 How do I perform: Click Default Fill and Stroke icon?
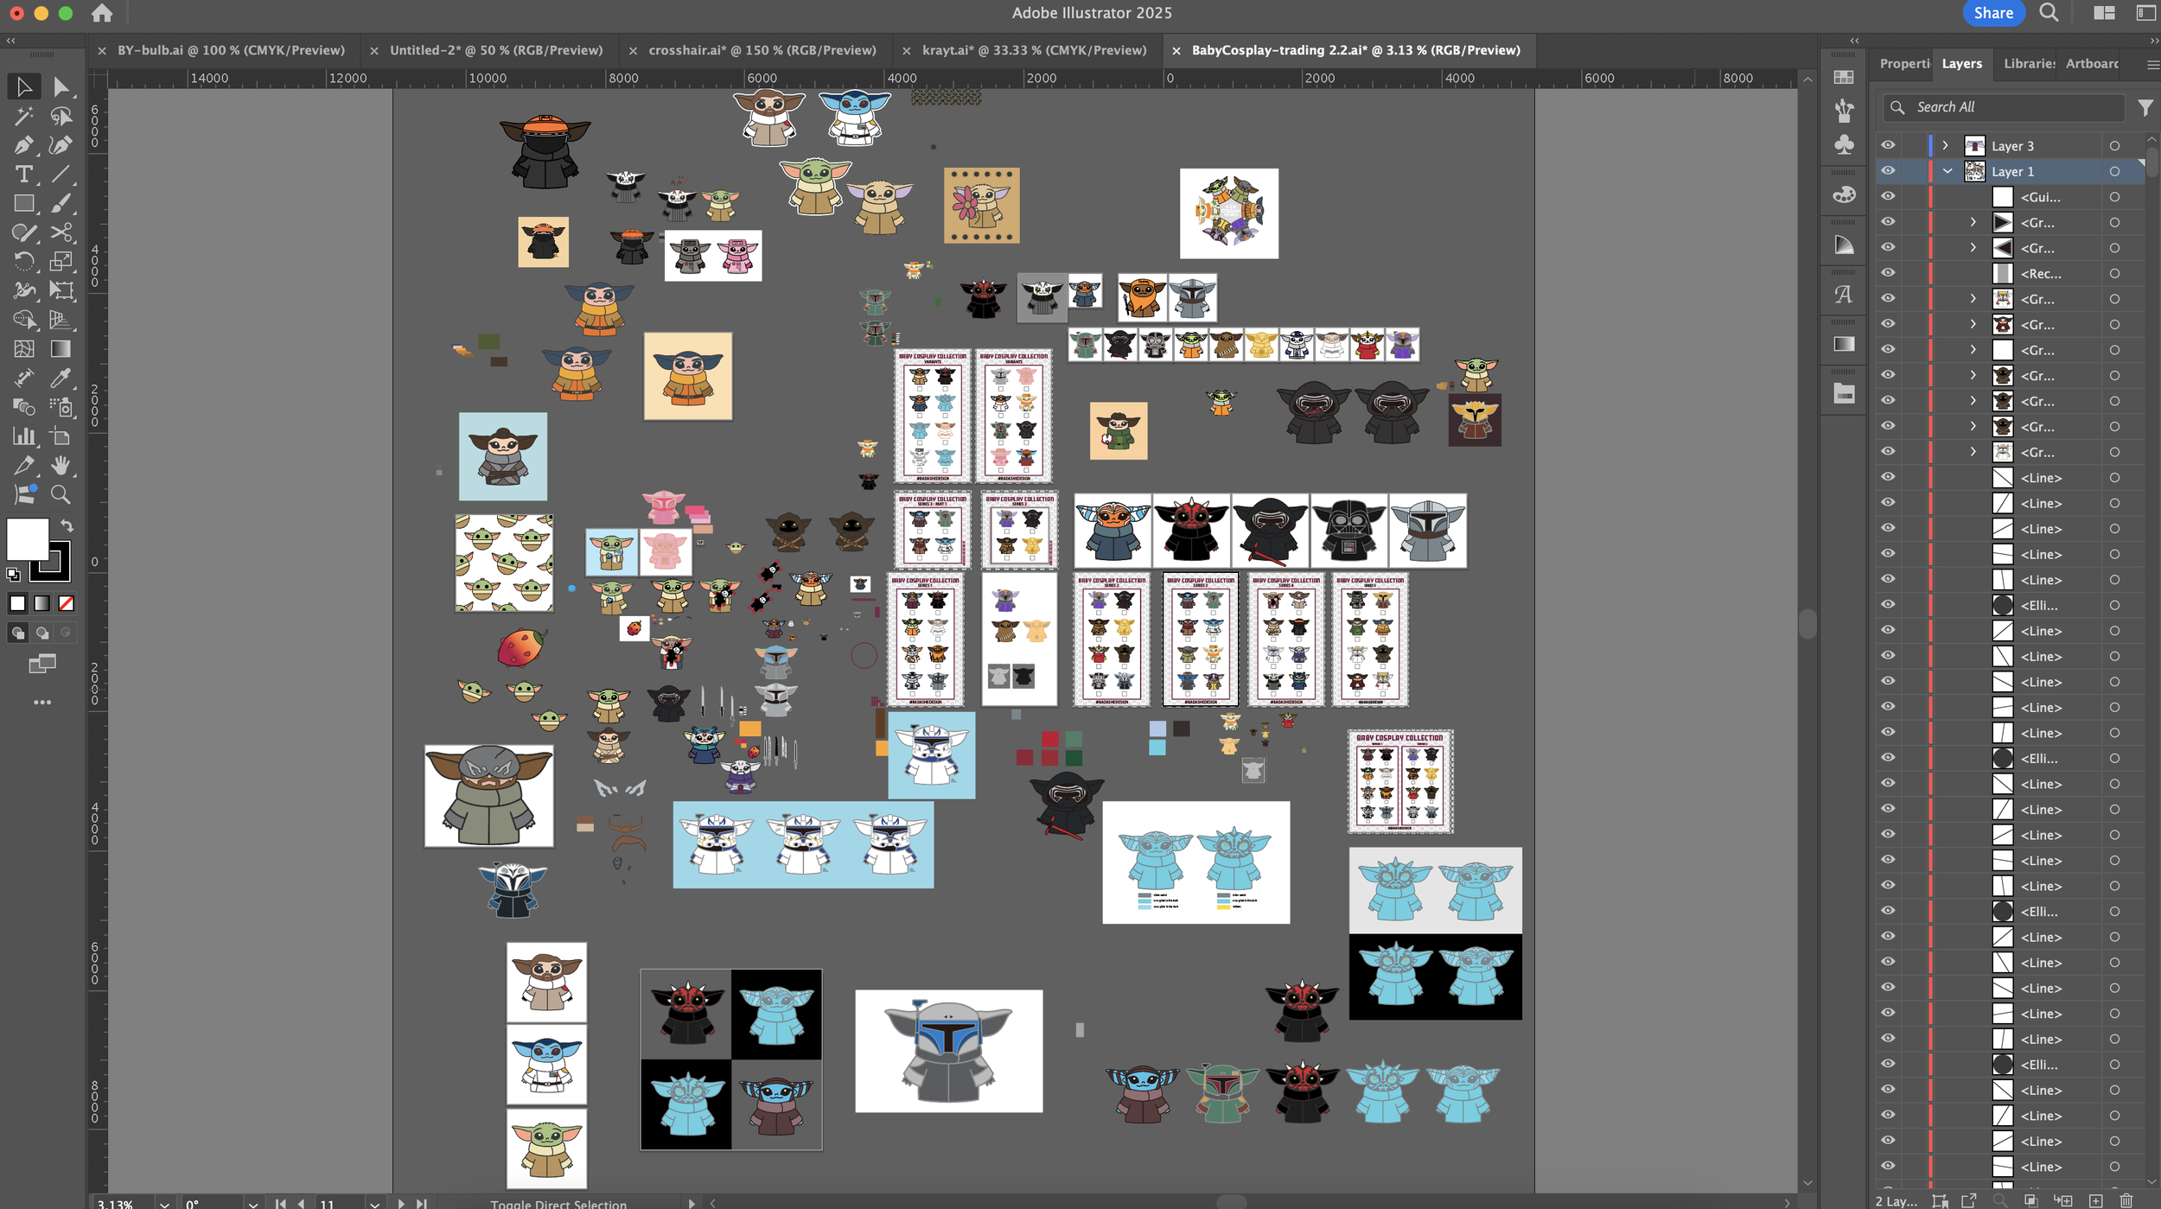(x=13, y=574)
